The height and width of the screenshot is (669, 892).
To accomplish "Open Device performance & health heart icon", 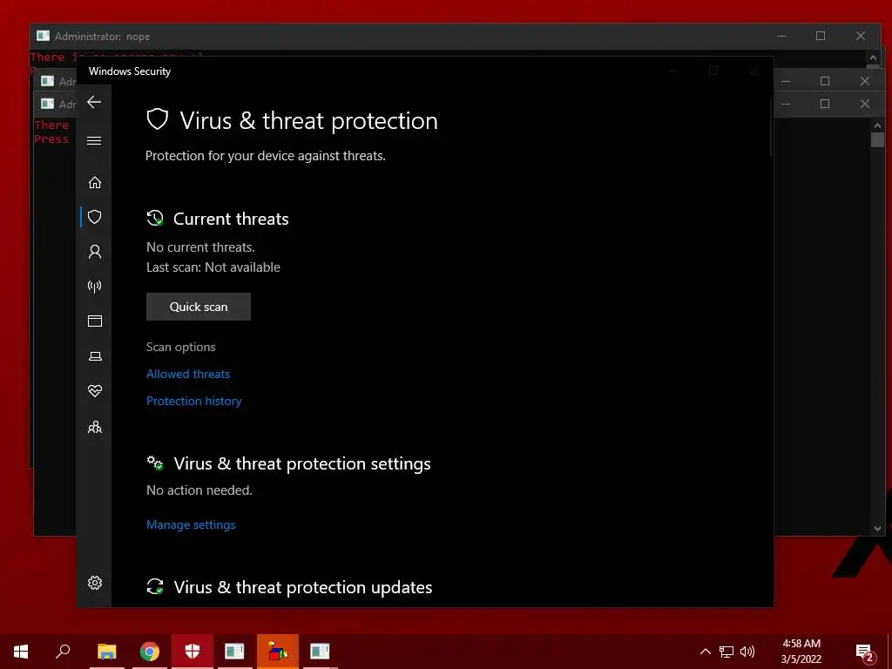I will click(94, 391).
